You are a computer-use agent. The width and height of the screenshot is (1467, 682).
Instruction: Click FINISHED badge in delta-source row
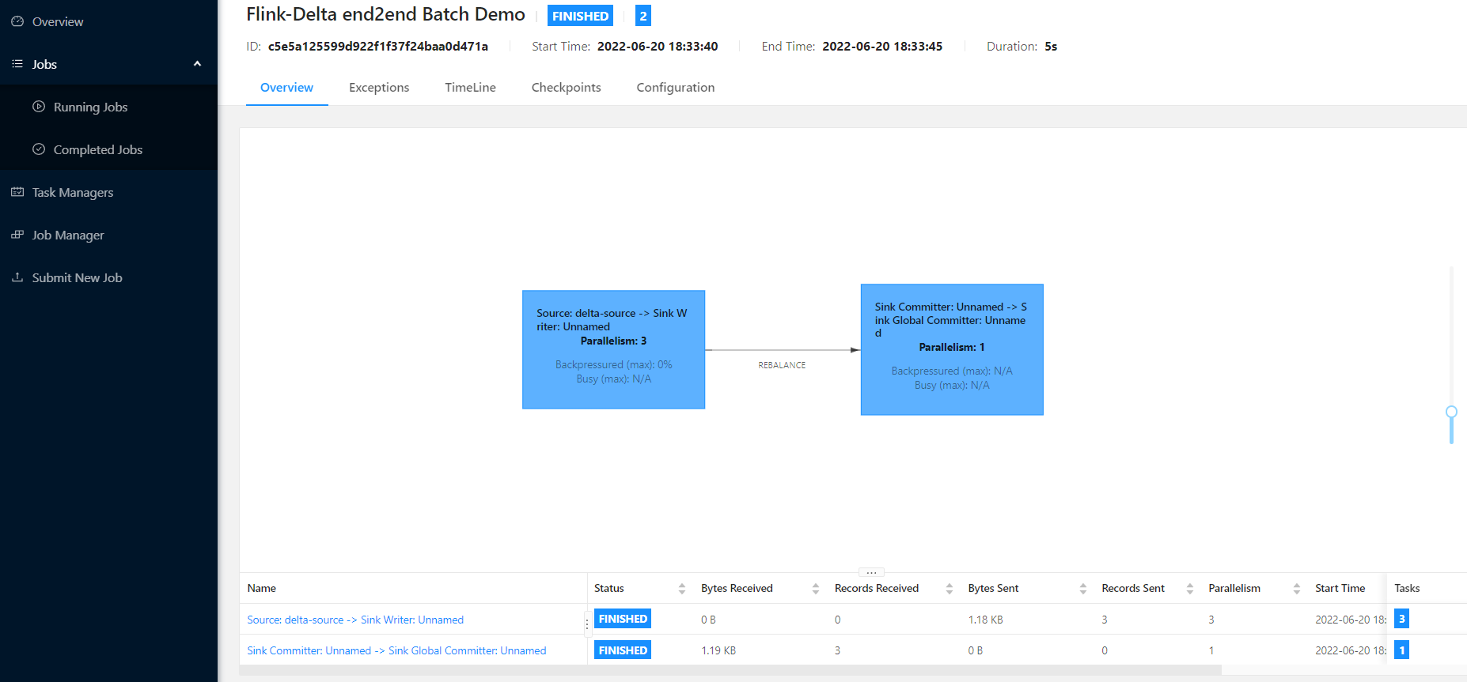click(623, 619)
